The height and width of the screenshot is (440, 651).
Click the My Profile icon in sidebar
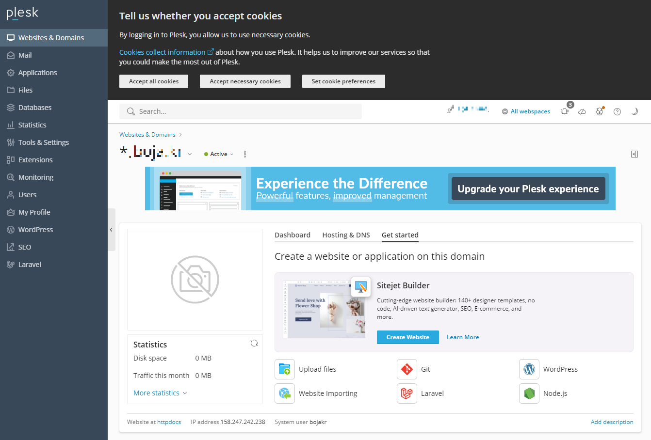pyautogui.click(x=11, y=212)
